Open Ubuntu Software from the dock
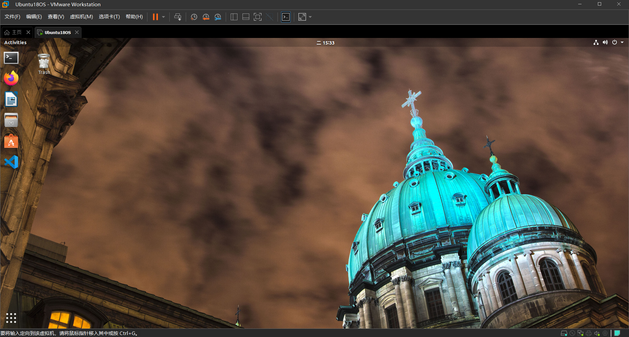 point(11,141)
